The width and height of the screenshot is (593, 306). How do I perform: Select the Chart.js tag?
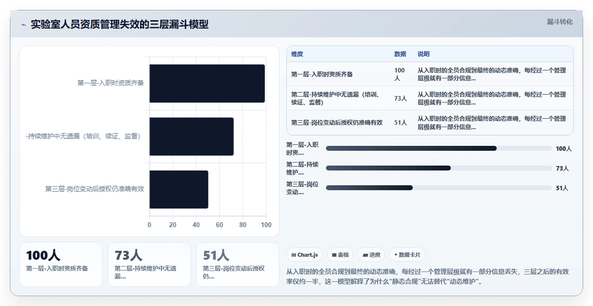(305, 255)
